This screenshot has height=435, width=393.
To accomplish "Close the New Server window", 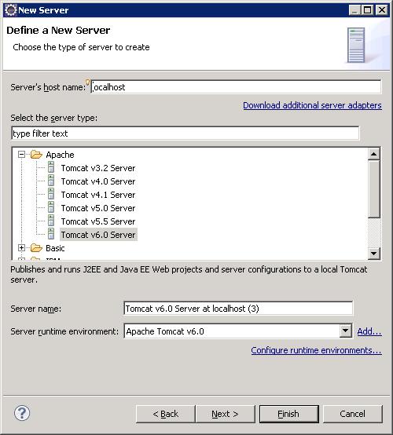I will (x=382, y=10).
